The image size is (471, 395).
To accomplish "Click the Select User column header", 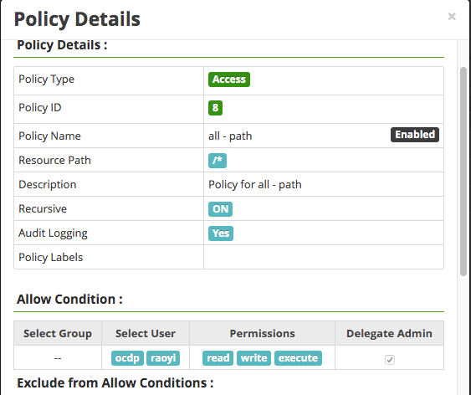I will 146,333.
